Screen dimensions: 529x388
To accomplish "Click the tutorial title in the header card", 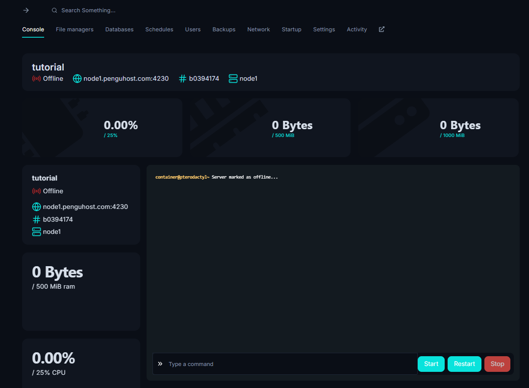I will pyautogui.click(x=48, y=67).
